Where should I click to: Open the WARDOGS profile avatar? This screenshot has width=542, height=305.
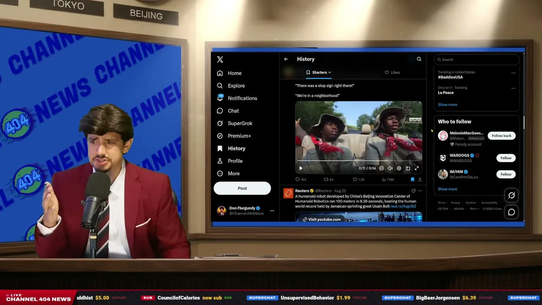(x=443, y=158)
